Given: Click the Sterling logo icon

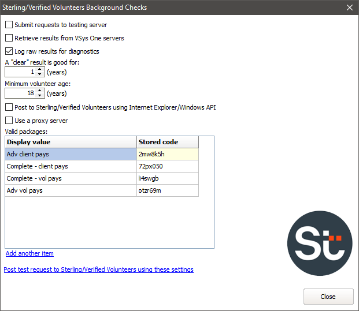Looking at the screenshot, I should (x=319, y=244).
